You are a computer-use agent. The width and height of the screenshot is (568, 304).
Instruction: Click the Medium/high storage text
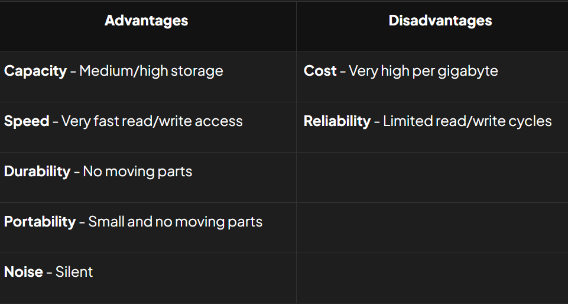pyautogui.click(x=151, y=71)
